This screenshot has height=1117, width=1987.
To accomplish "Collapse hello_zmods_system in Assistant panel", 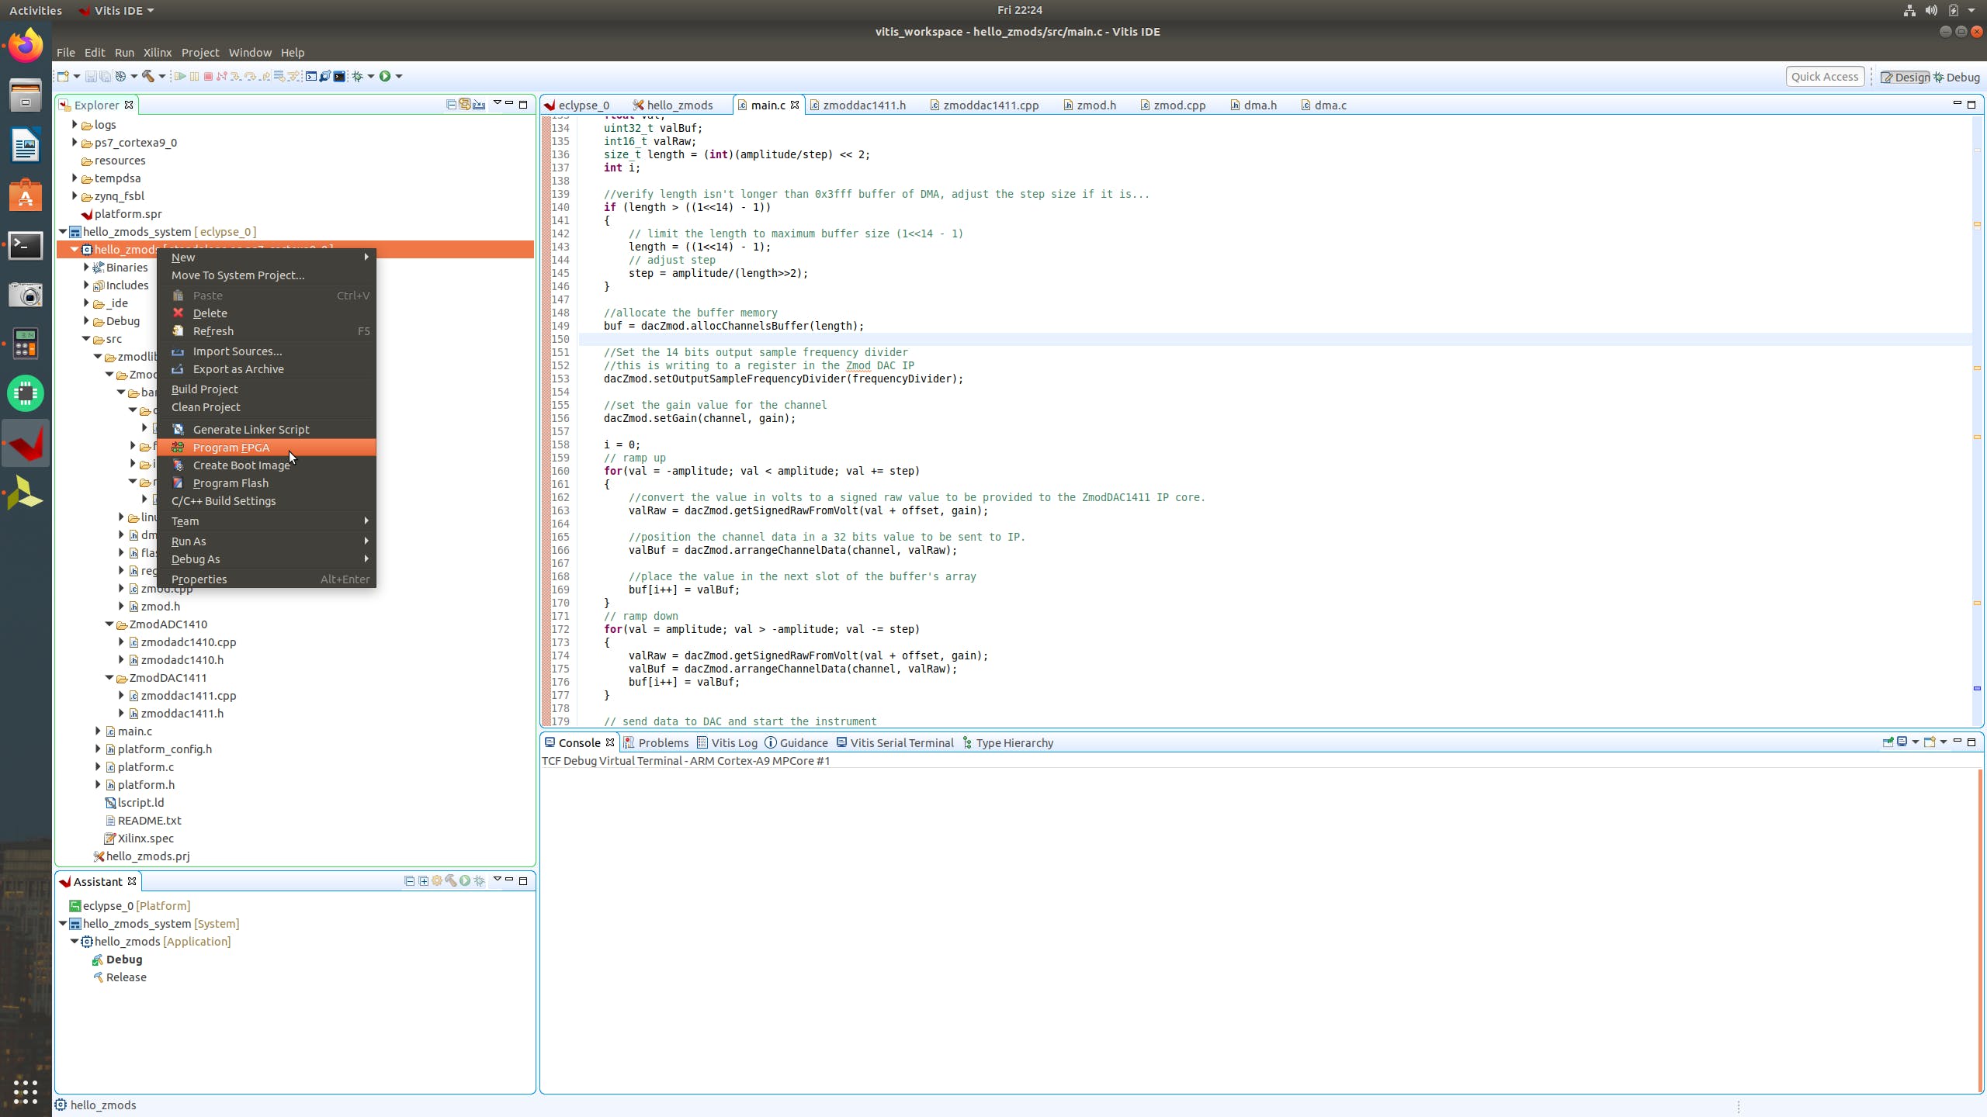I will 63,923.
